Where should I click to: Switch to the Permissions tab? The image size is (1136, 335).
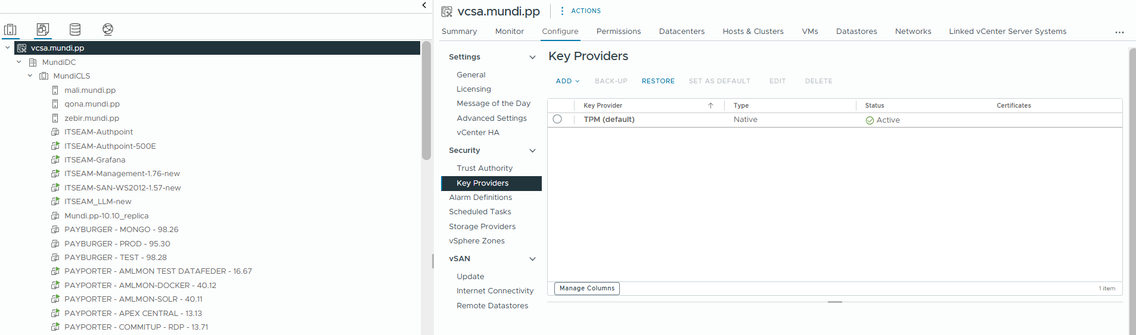coord(618,32)
